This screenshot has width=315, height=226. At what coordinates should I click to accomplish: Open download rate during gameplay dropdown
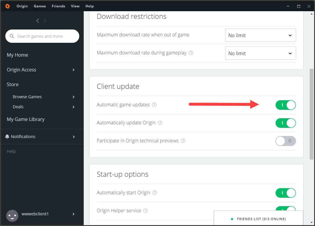coord(260,53)
